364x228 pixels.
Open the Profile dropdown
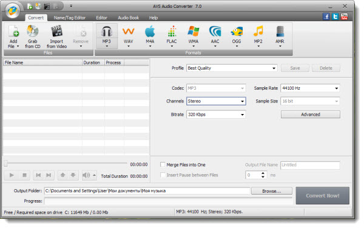274,68
